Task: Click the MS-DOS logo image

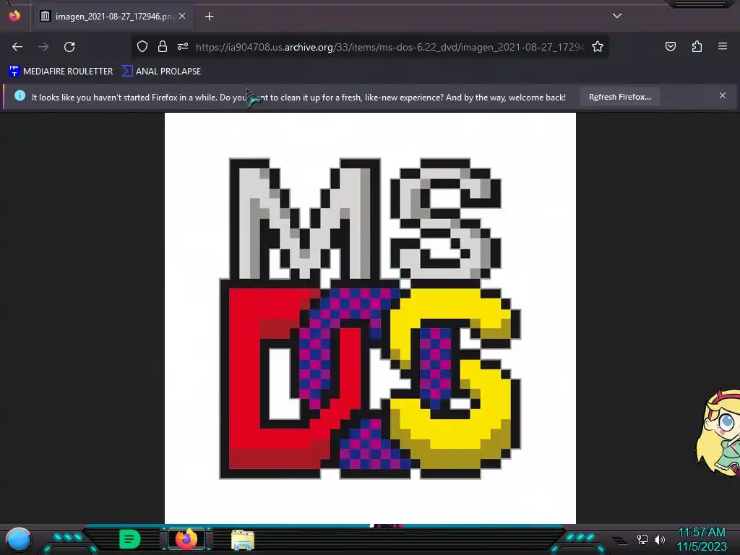Action: pos(370,318)
